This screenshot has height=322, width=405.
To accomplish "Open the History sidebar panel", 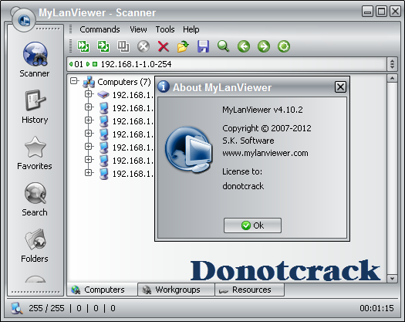I will [x=35, y=107].
